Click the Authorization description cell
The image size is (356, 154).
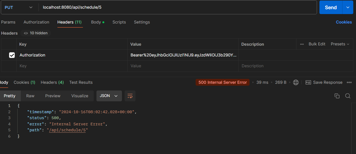tap(296, 55)
